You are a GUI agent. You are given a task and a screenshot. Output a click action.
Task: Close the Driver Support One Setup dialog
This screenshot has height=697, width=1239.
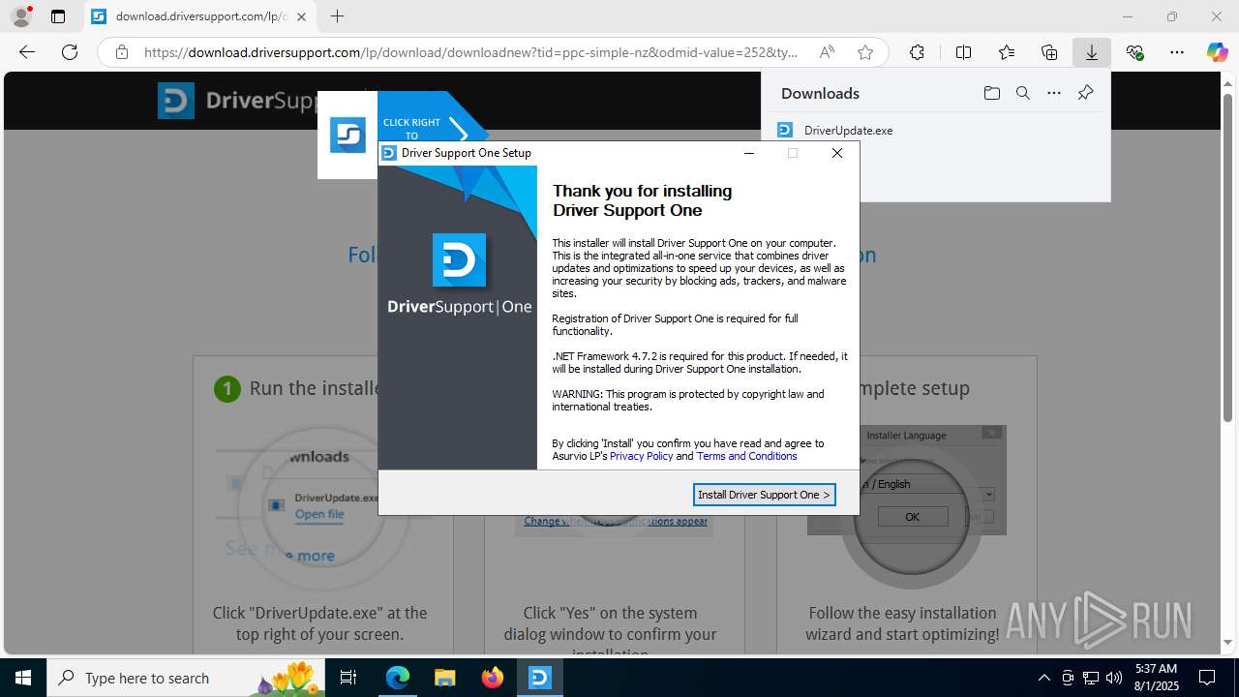pos(837,153)
